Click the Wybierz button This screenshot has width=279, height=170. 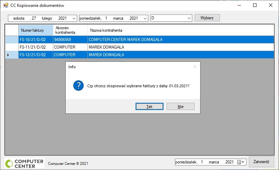pyautogui.click(x=207, y=18)
